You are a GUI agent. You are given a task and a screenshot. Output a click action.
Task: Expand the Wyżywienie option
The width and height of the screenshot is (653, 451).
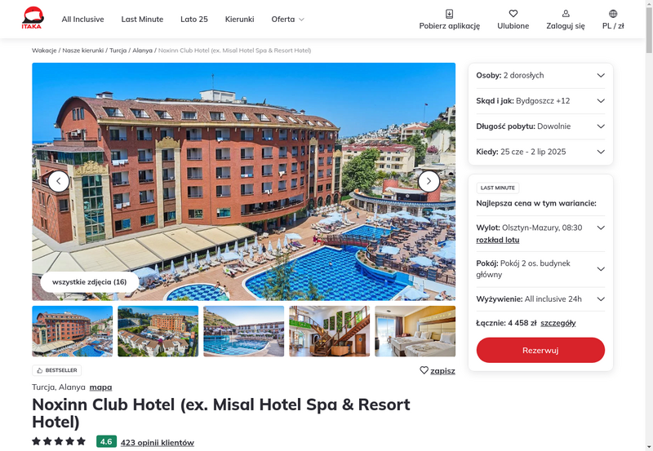[x=540, y=298]
